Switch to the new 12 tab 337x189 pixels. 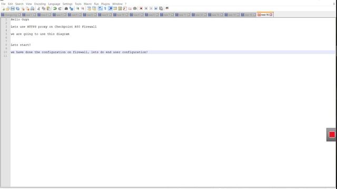point(199,15)
